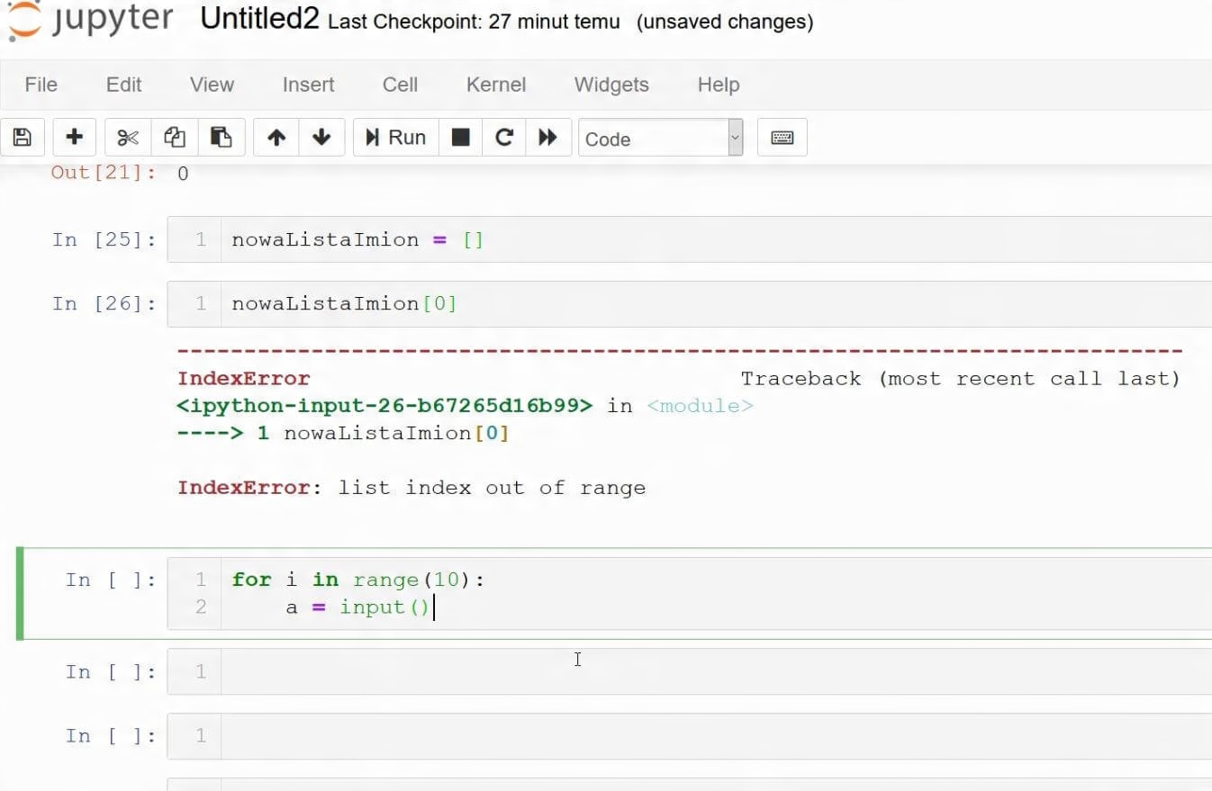
Task: Click the save and checkpoint icon
Action: point(23,138)
